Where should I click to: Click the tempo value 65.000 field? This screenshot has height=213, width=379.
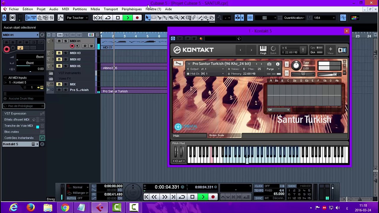click(x=279, y=194)
